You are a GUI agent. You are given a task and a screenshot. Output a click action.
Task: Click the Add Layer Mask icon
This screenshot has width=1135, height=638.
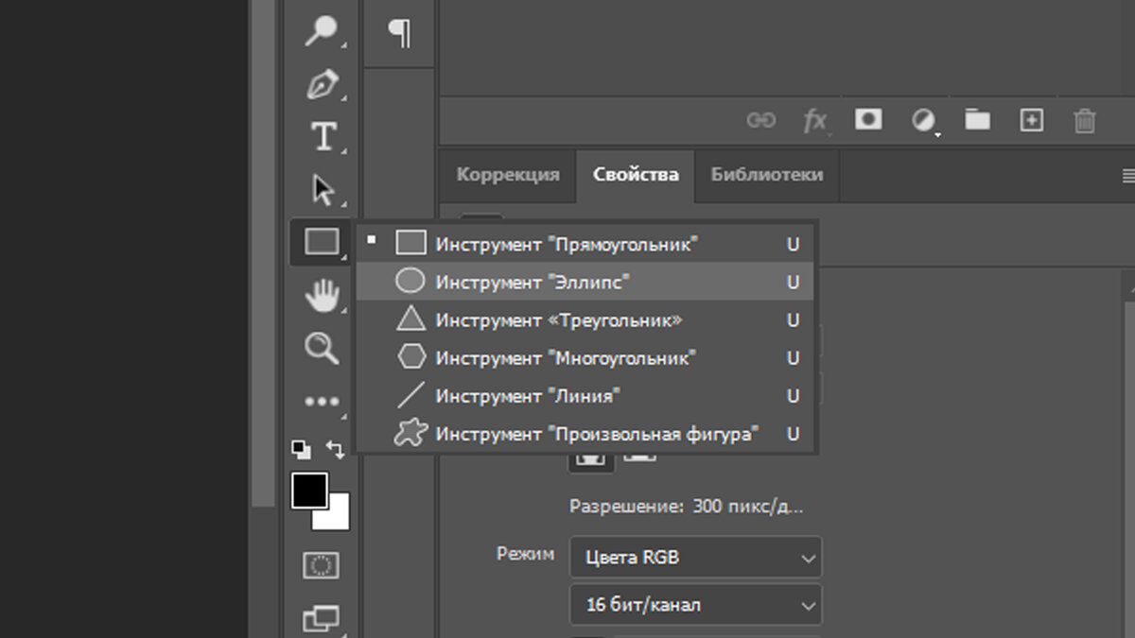pos(867,120)
